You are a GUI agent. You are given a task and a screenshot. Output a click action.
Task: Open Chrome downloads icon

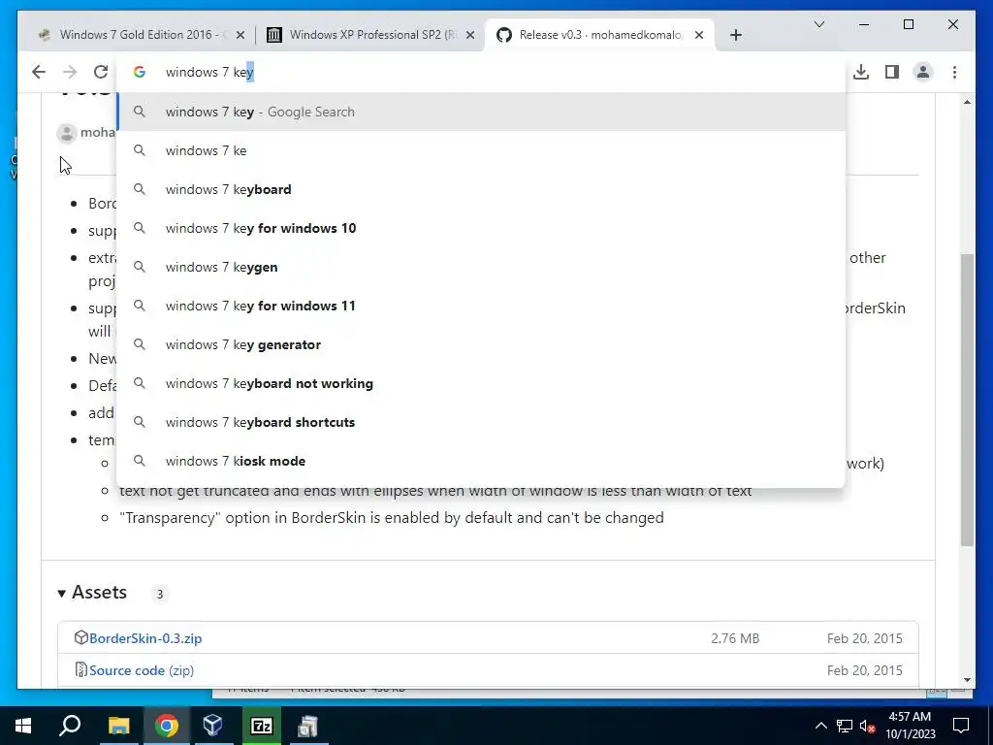(861, 72)
